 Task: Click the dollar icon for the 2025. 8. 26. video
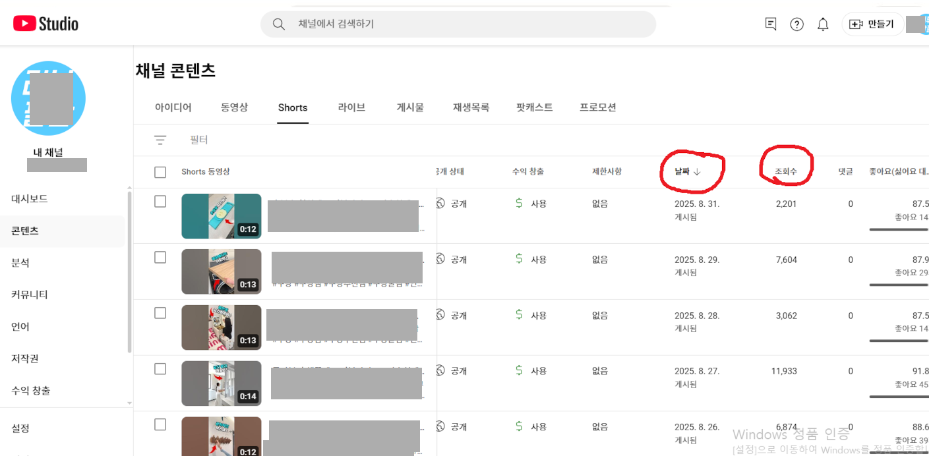tap(520, 426)
